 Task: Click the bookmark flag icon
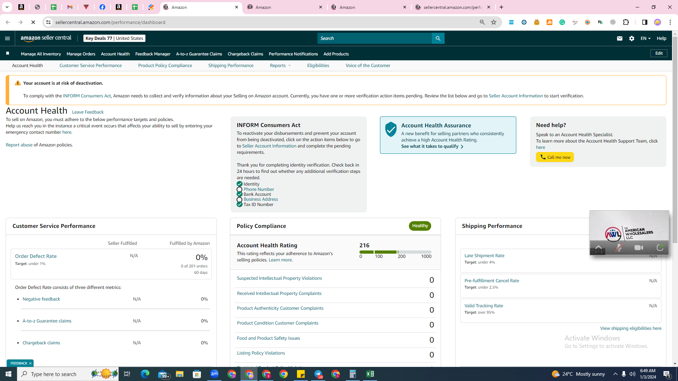point(7,54)
